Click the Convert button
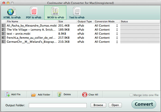The height and width of the screenshot is (112, 161). (x=144, y=104)
